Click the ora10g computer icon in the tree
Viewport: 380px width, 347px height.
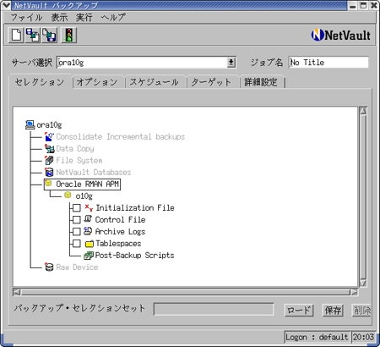pos(30,124)
